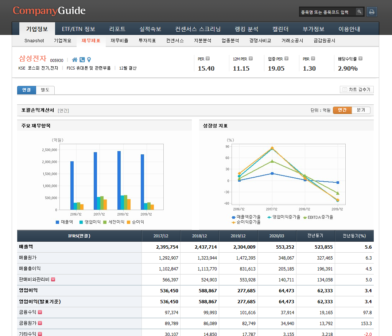
Task: Open the 캘린더 menu
Action: tap(280, 29)
